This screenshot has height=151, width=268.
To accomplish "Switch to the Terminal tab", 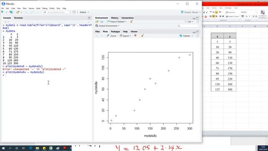I will tap(18, 18).
